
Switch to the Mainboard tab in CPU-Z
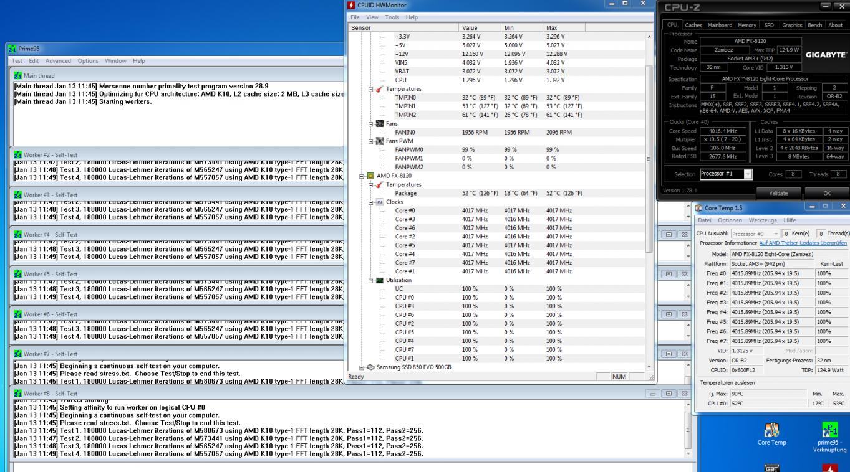point(720,25)
